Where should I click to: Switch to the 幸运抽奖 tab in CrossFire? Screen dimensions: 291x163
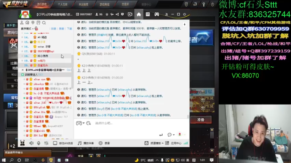84,4
